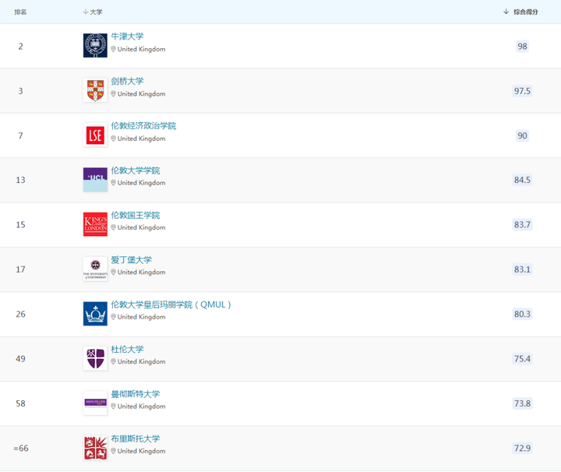Click the red LSE logo

(95, 136)
